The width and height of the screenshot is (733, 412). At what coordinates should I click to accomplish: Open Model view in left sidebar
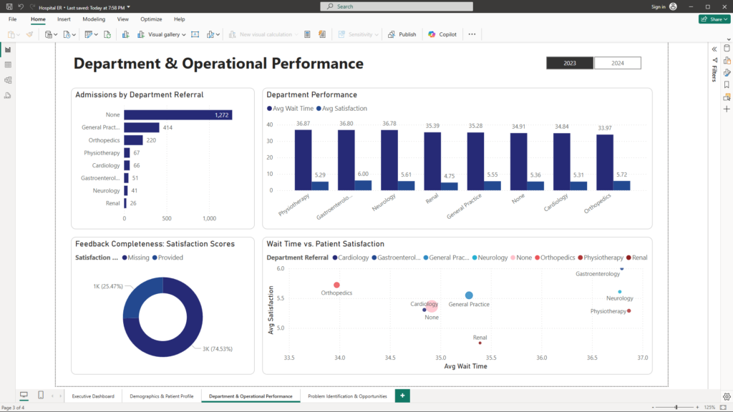[8, 80]
